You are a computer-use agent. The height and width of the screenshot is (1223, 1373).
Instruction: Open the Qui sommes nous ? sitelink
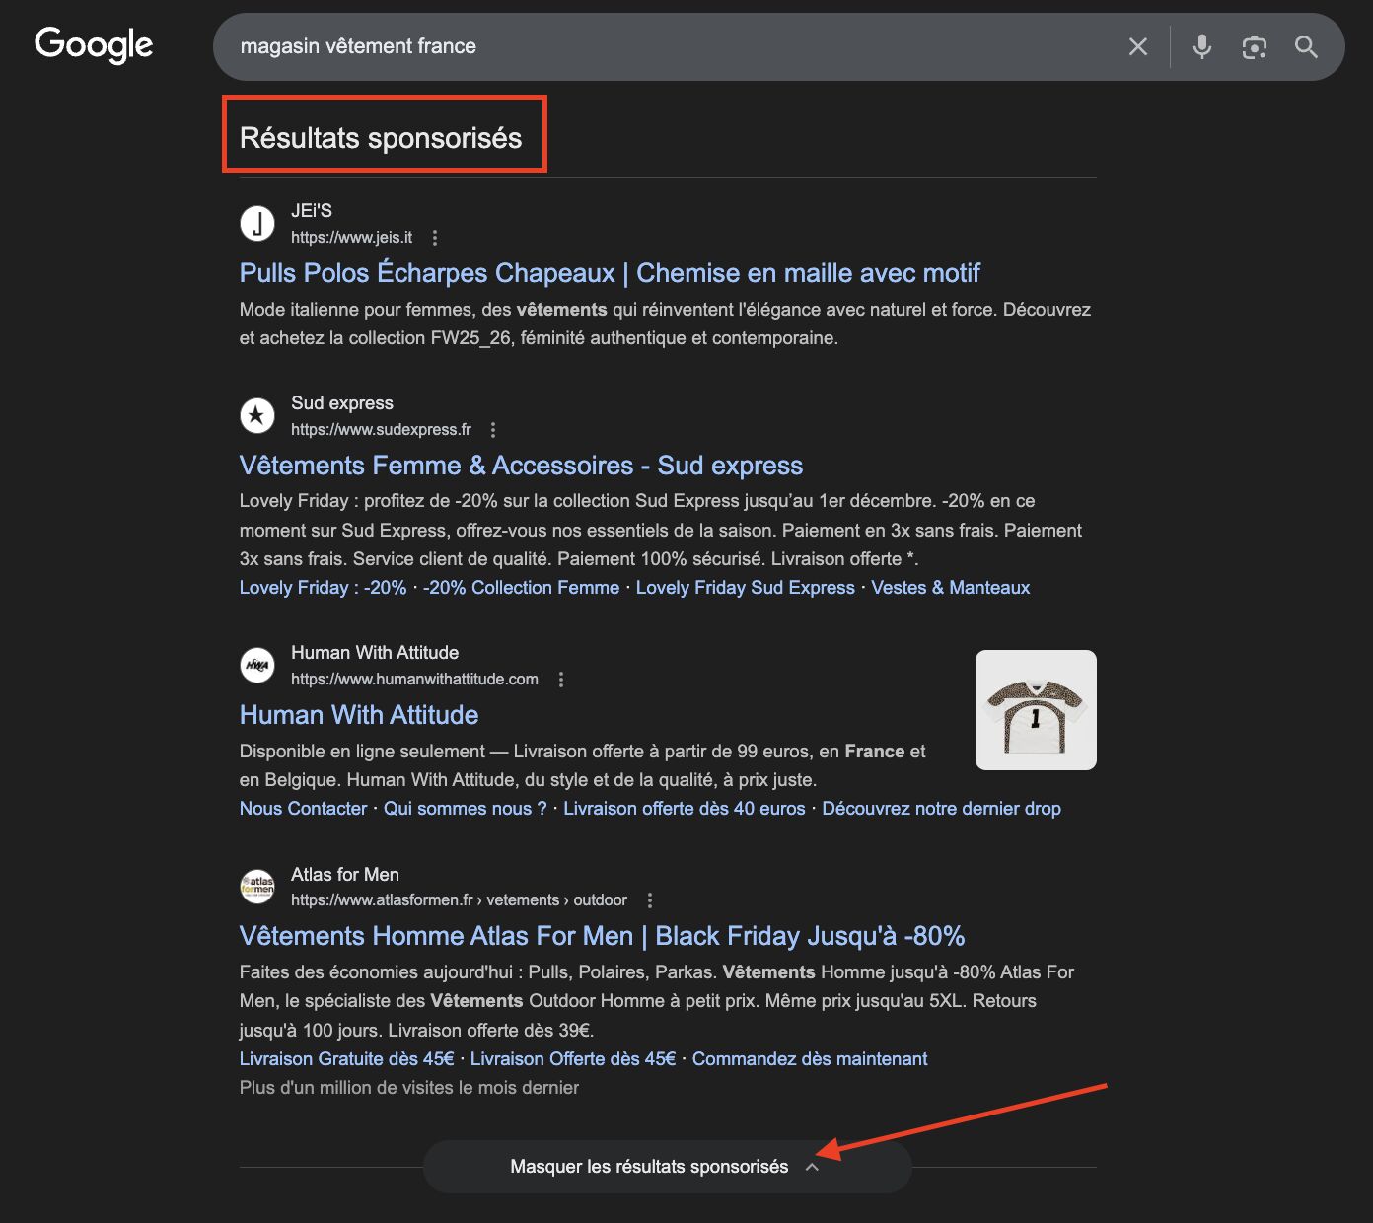pos(465,809)
